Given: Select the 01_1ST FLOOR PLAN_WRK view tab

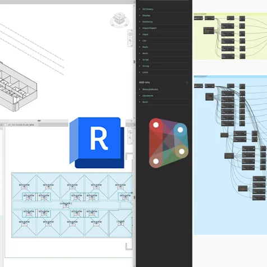Looking at the screenshot, I should pos(21,125).
